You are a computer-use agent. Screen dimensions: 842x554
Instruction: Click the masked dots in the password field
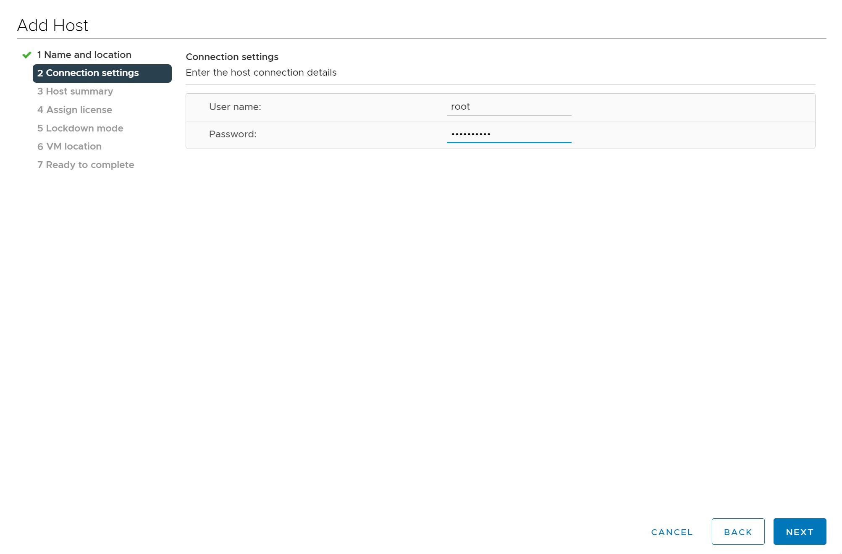pos(471,134)
